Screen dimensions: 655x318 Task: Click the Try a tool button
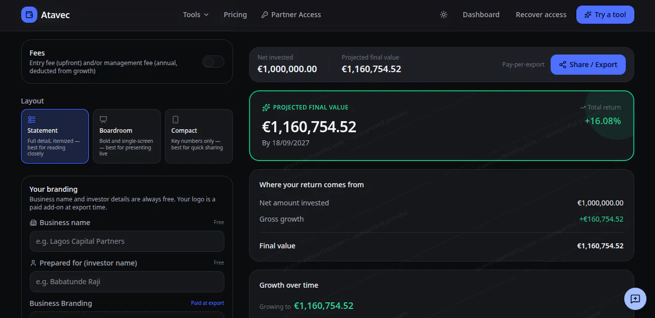(x=605, y=15)
